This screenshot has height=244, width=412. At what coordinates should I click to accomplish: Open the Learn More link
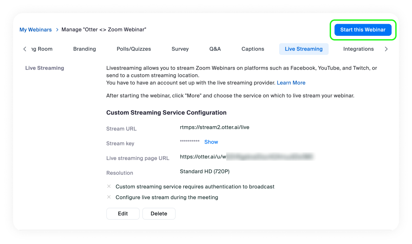pyautogui.click(x=291, y=83)
